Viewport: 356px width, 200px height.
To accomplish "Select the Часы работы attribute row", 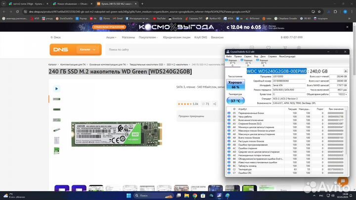I will point(286,117).
